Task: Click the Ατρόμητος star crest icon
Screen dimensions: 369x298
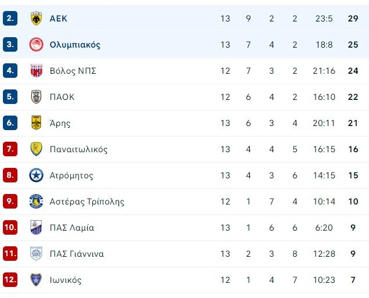Action: (36, 175)
